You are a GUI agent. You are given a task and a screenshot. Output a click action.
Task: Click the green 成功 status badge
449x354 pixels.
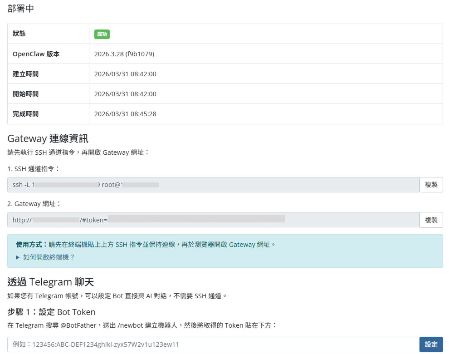point(102,34)
